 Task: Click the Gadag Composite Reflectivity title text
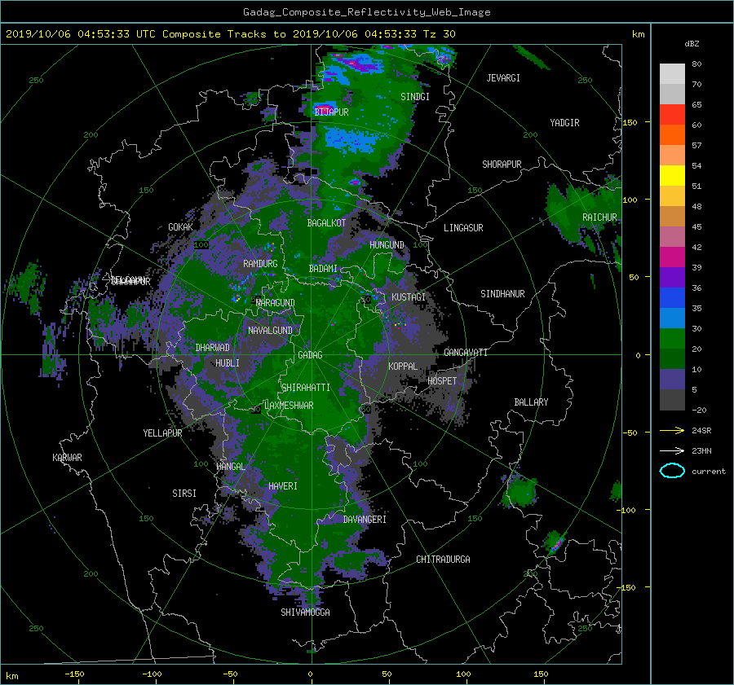[x=366, y=12]
